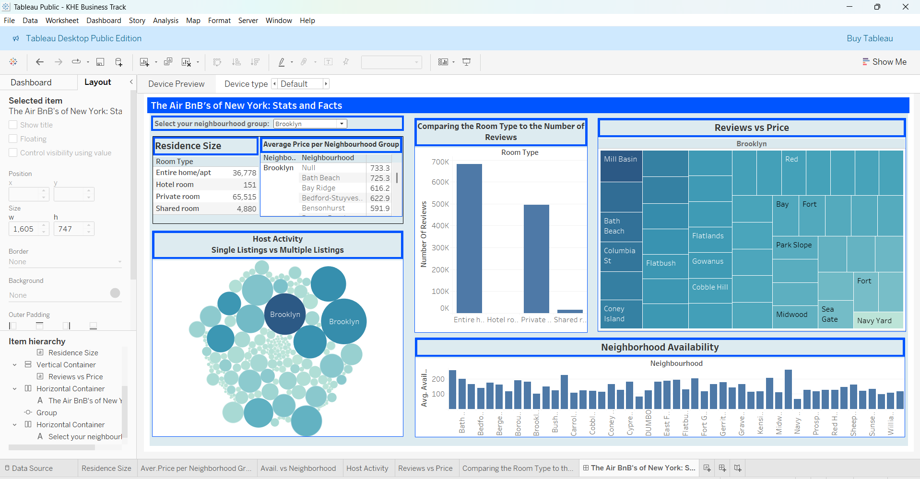Collapse the Vertical Container in item hierarchy
The width and height of the screenshot is (920, 479).
point(14,364)
